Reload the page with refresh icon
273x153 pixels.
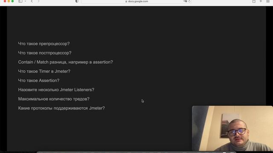(189, 1)
